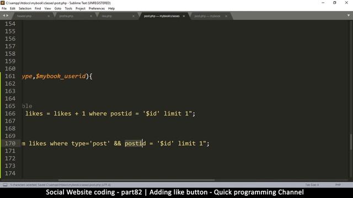Viewport: 353px width, 198px height.
Task: Switch to the post.php — mybook tab
Action: point(207,16)
